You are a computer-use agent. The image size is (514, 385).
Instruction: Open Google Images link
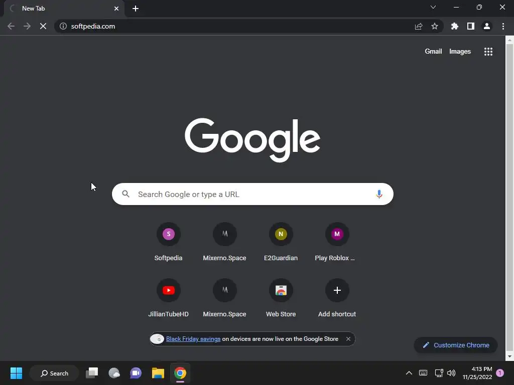coord(460,52)
